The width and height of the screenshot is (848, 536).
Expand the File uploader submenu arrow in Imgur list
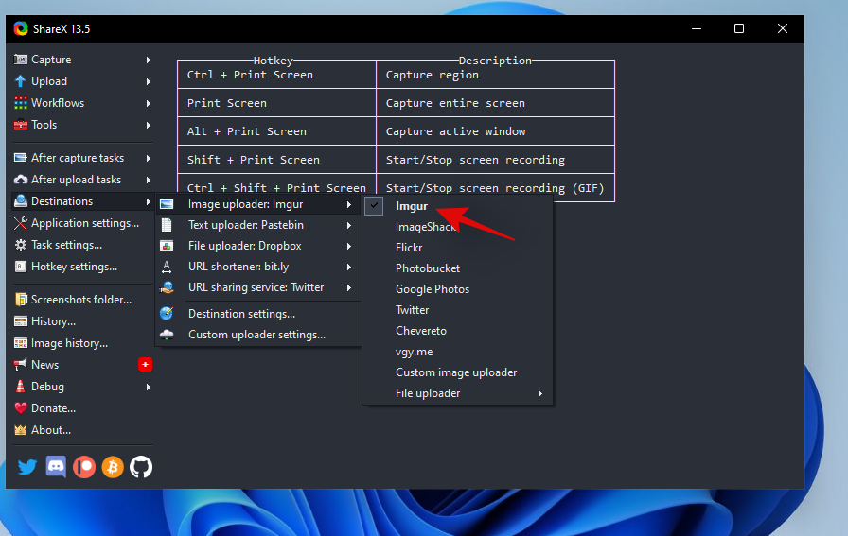539,394
